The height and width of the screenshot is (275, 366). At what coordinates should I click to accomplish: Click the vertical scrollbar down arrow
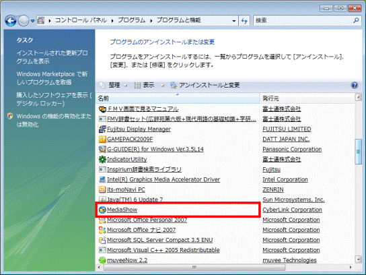[359, 259]
